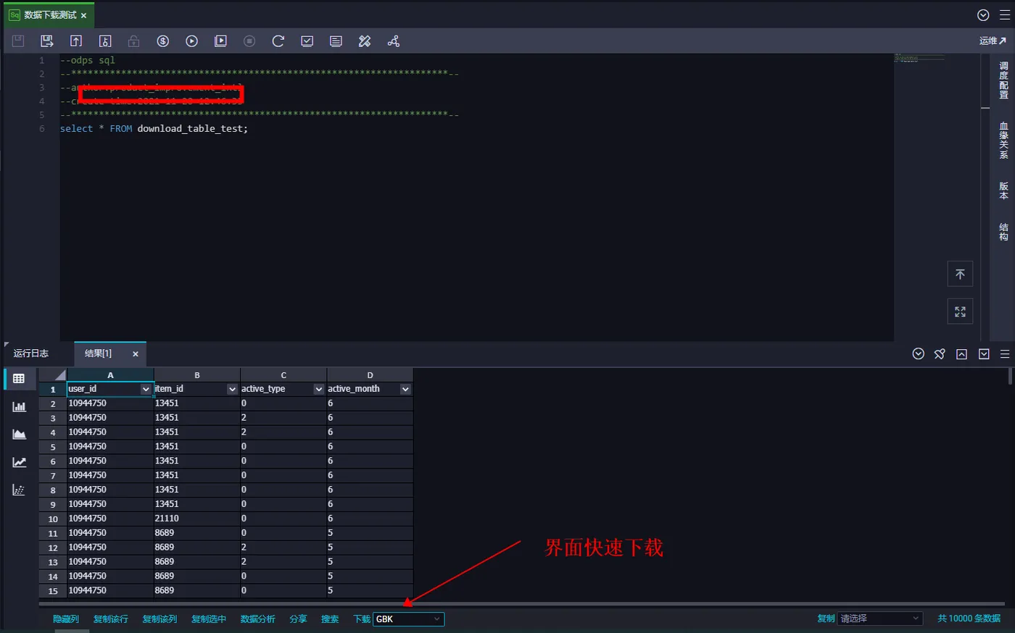1015x633 pixels.
Task: Click the reload refresh icon
Action: (278, 41)
